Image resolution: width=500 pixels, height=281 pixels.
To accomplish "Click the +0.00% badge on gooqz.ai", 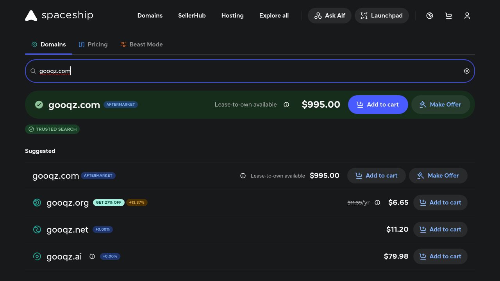I will 110,256.
